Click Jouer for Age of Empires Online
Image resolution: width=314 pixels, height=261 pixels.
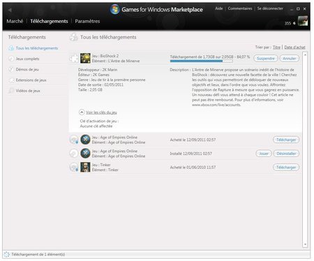(264, 154)
